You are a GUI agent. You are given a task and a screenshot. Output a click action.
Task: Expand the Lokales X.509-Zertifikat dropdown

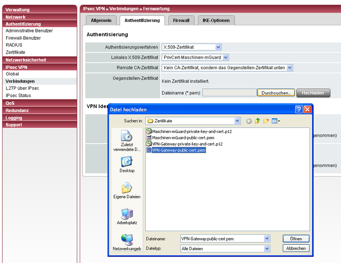(x=226, y=58)
